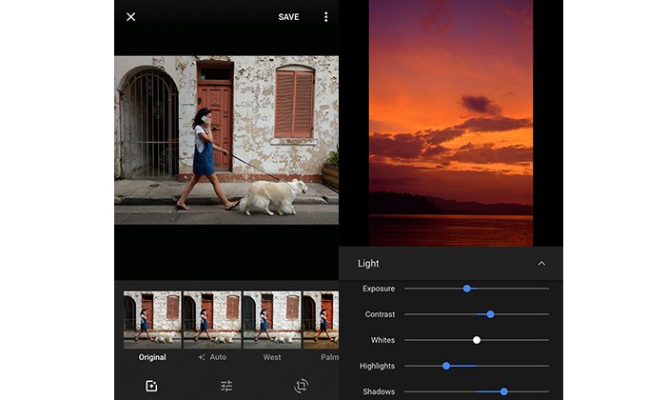
Task: Tap the Whites label
Action: coord(382,340)
